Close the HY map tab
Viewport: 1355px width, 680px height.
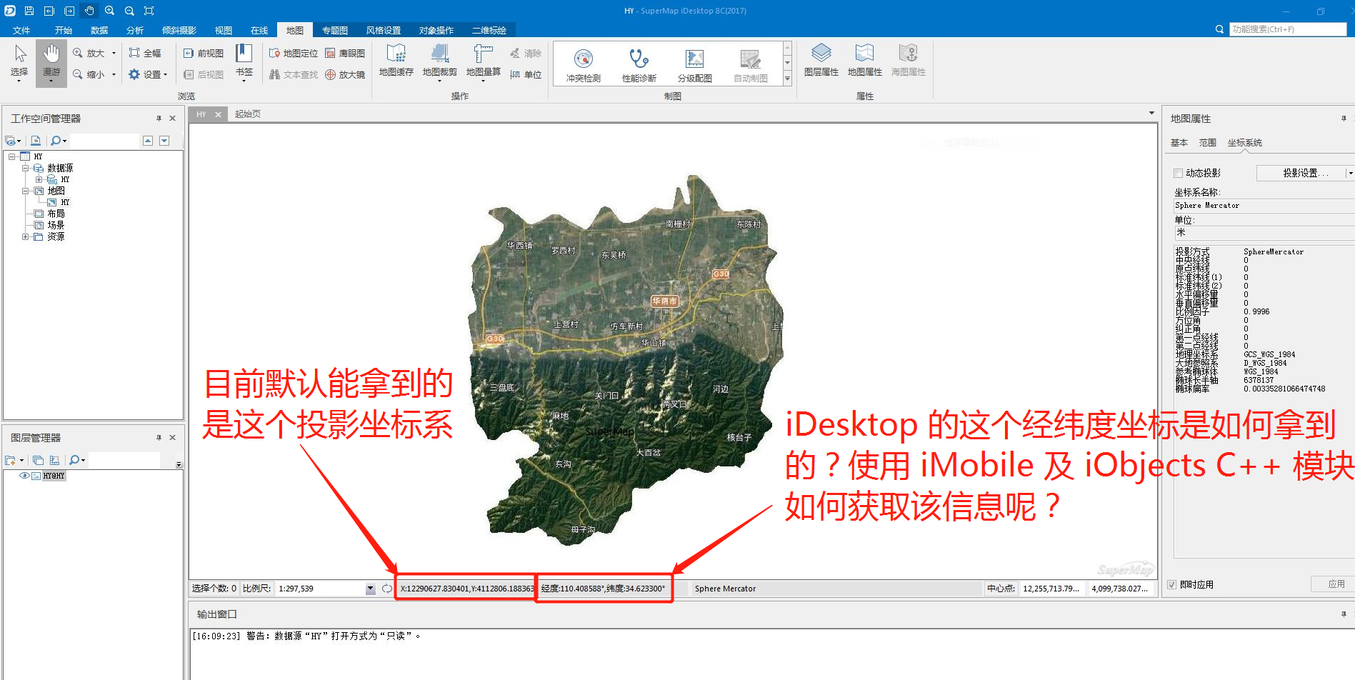pos(218,114)
